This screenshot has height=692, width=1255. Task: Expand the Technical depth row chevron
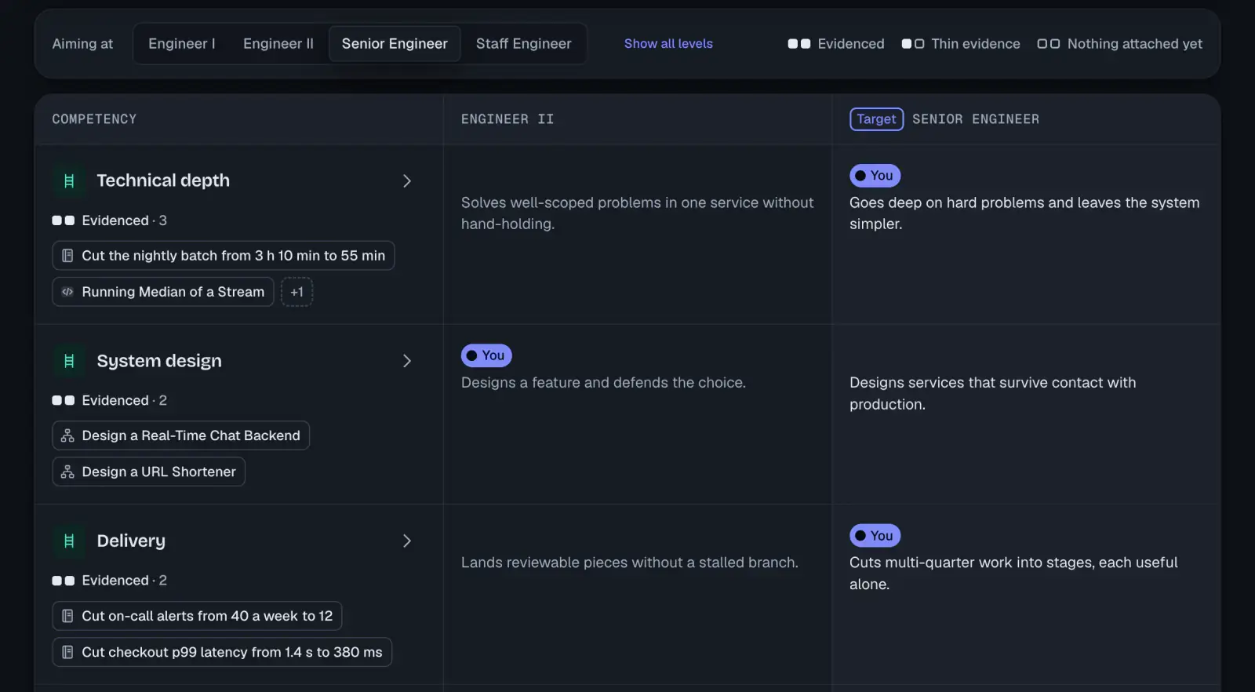point(406,181)
